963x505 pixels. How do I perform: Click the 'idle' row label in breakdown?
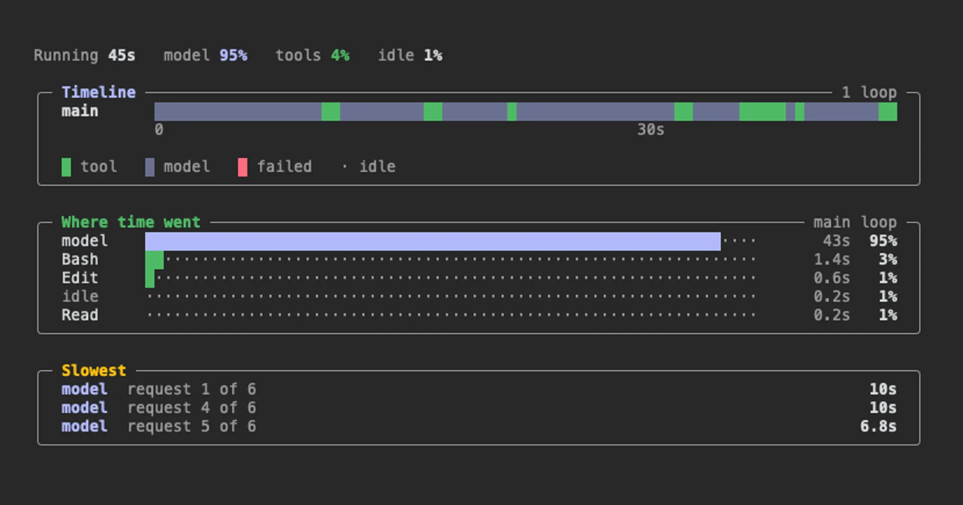tap(80, 297)
